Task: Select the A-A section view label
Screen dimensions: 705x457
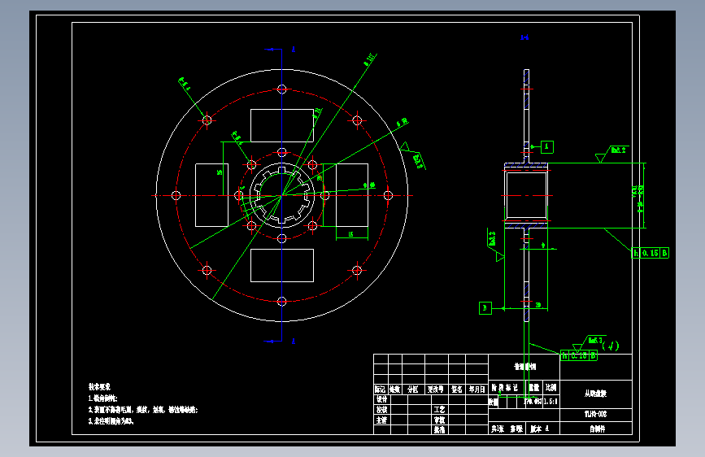Action: [524, 37]
